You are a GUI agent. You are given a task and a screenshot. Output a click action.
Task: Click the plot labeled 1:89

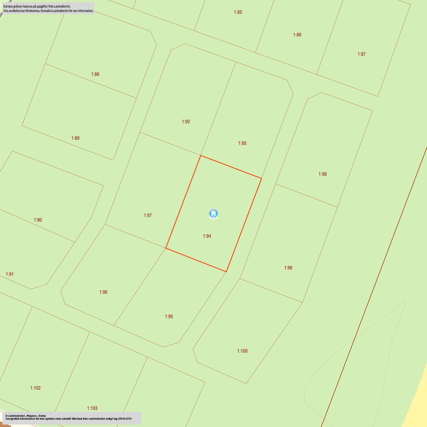pyautogui.click(x=75, y=138)
